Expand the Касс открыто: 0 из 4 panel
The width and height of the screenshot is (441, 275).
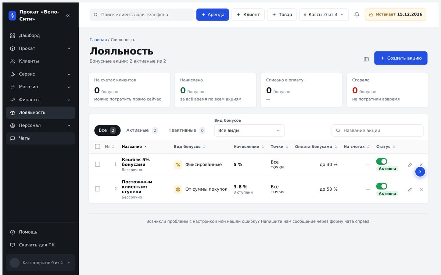40,263
